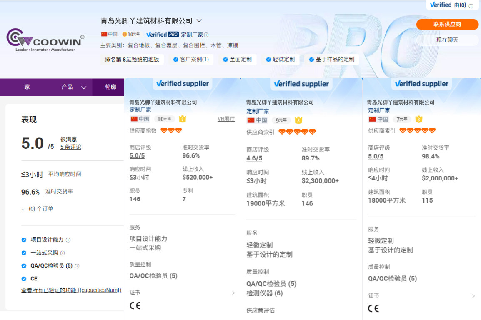This screenshot has height=320, width=481.
Task: Select the 客户案例(1) tag
Action: pyautogui.click(x=191, y=60)
